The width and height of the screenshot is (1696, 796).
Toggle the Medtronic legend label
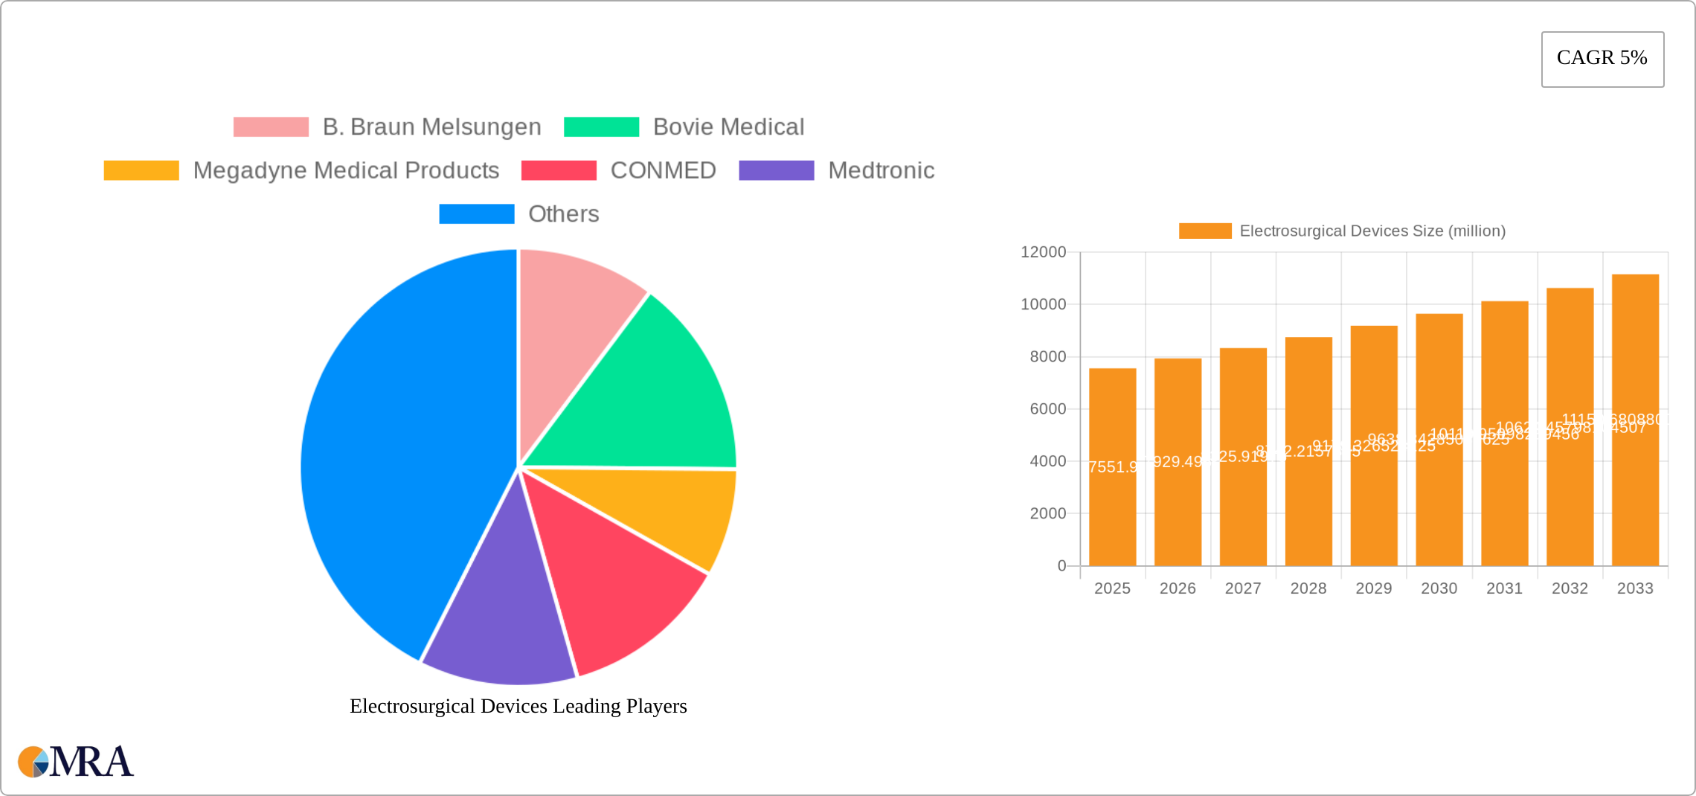coord(881,170)
